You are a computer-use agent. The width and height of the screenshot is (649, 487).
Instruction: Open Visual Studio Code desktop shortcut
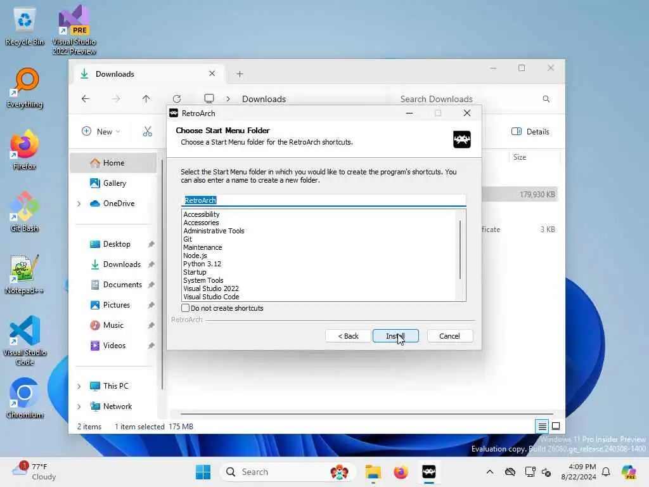point(25,341)
